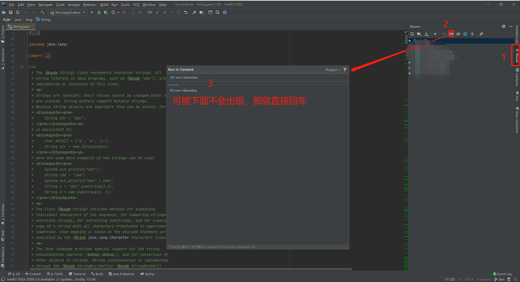This screenshot has height=282, width=520.
Task: Open Maven panel gear options
Action: 504,26
